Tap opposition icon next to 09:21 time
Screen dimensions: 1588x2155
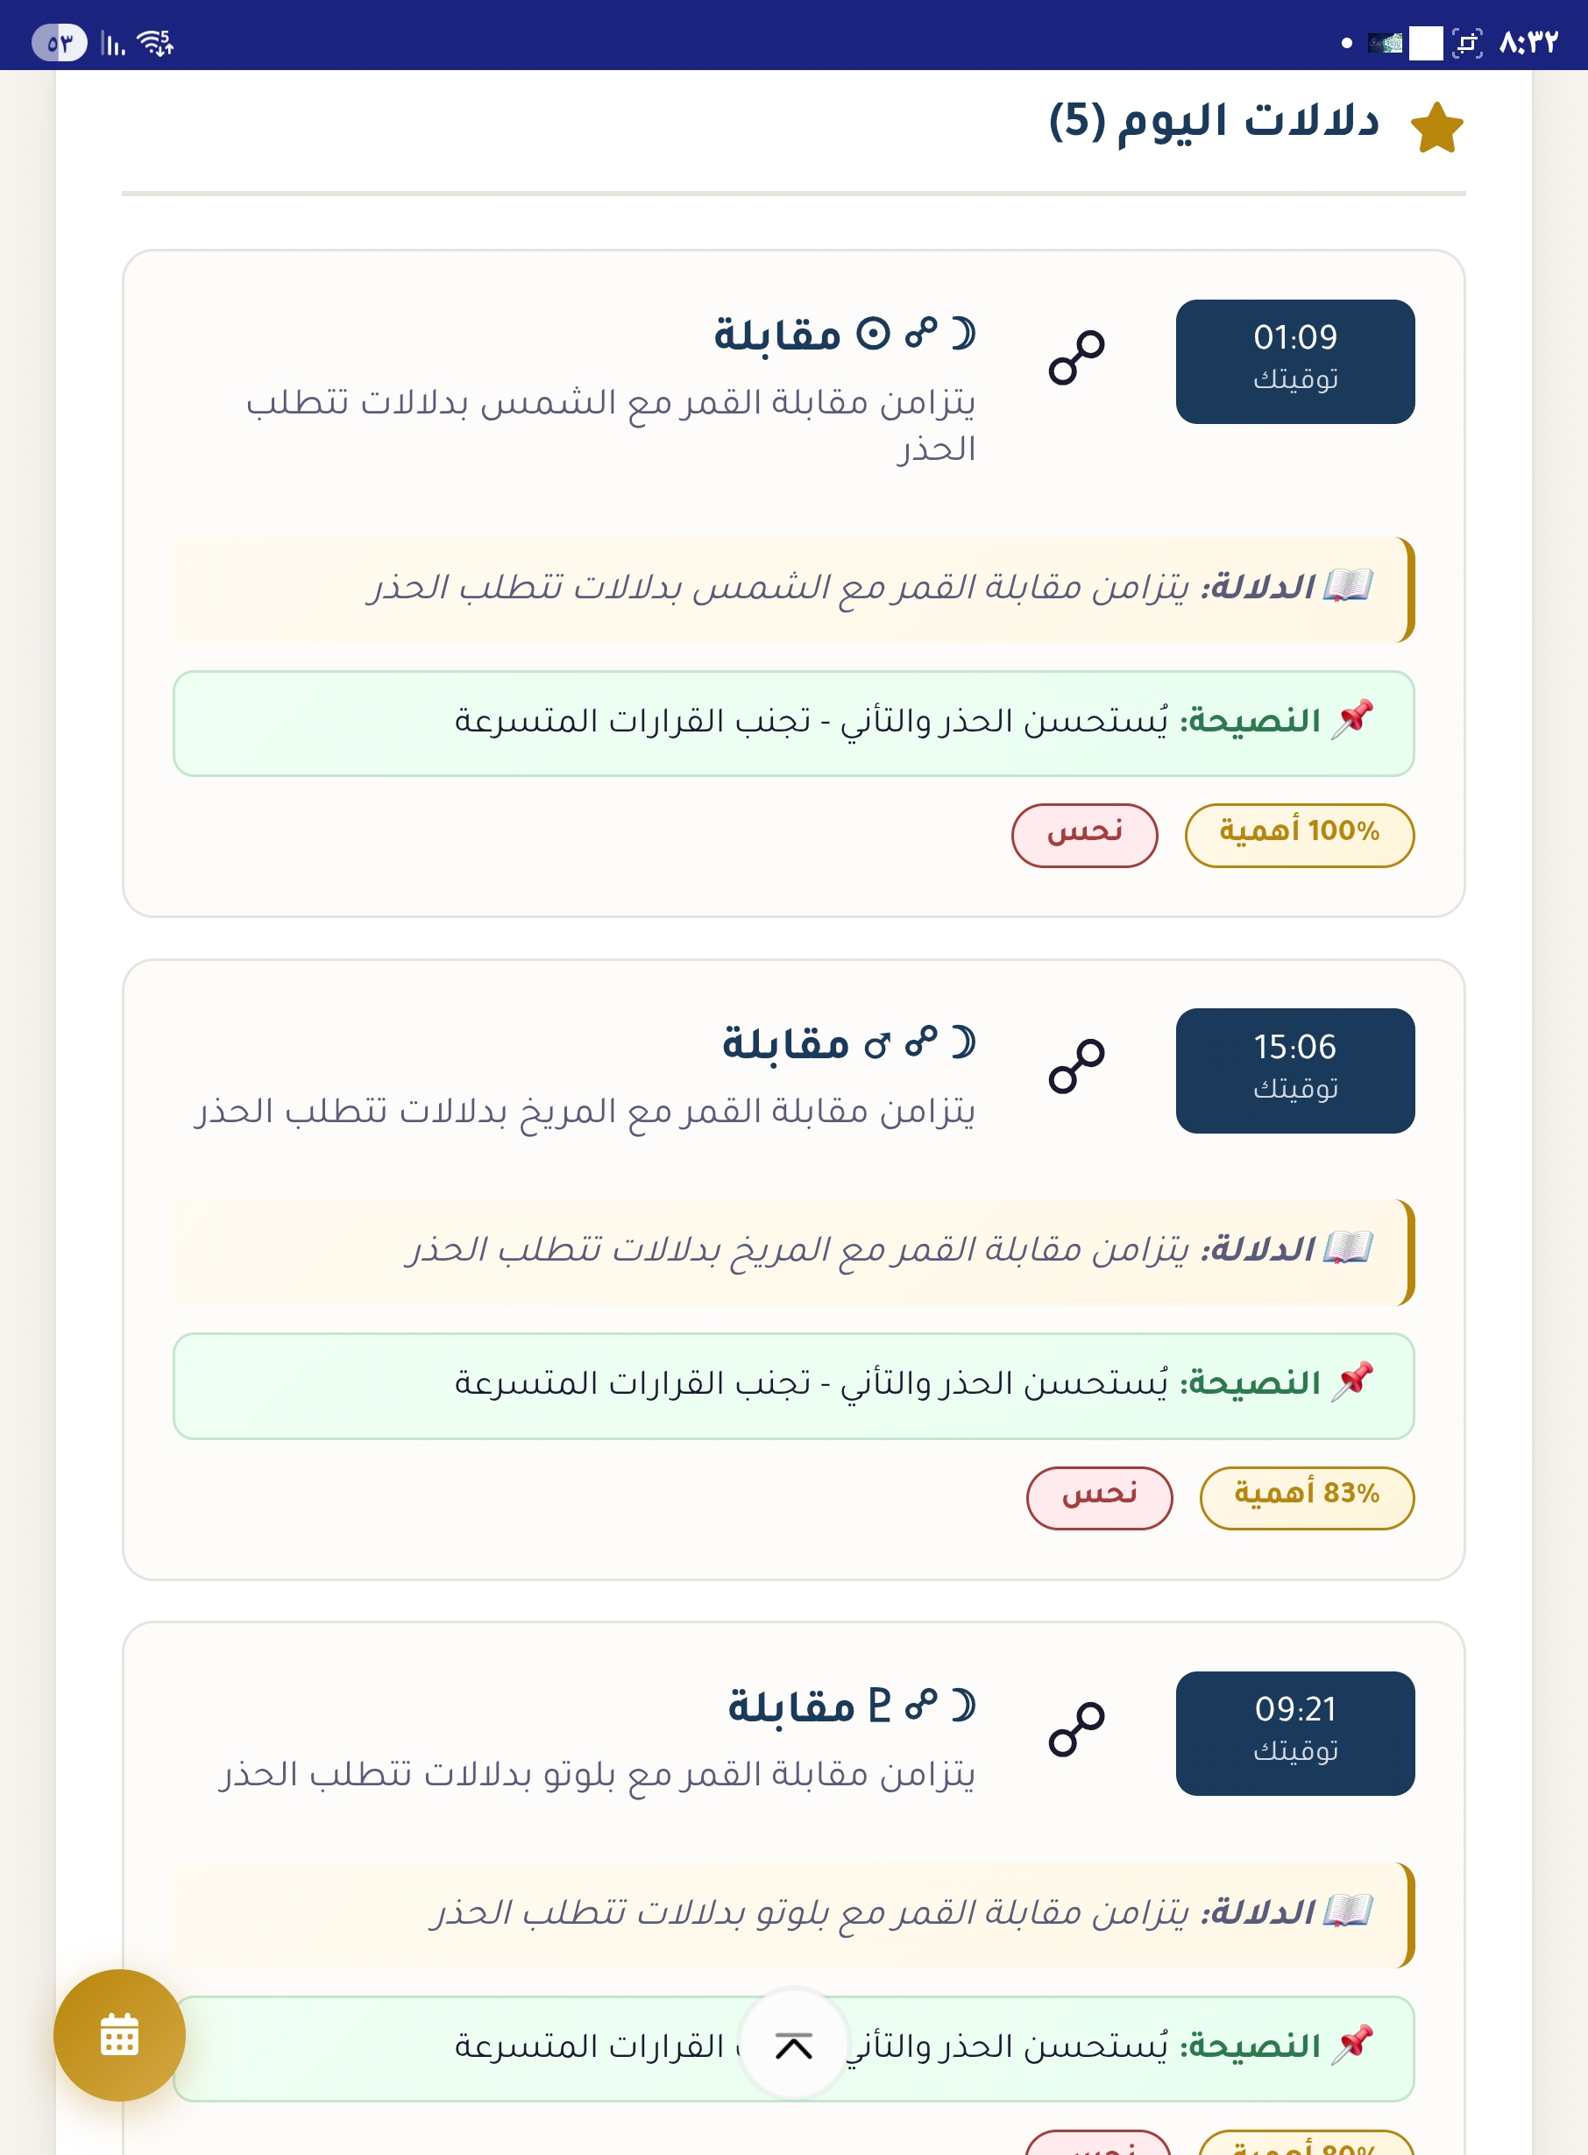coord(1075,1728)
